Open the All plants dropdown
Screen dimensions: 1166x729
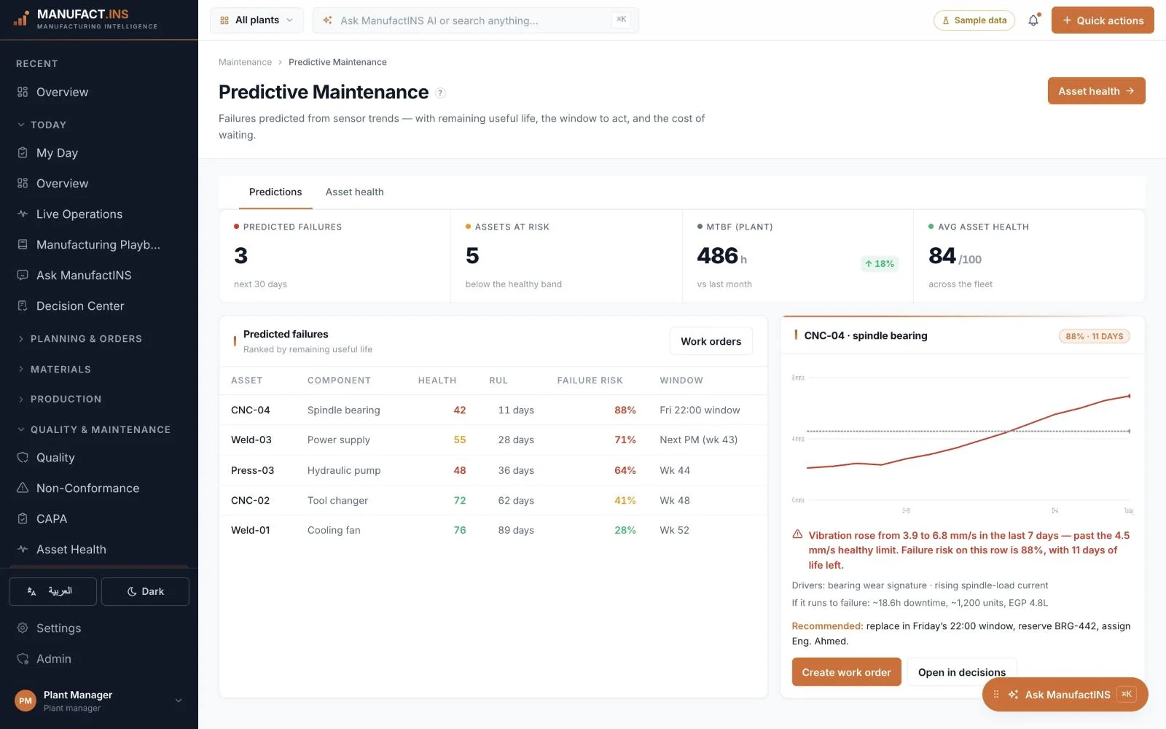[x=257, y=20]
